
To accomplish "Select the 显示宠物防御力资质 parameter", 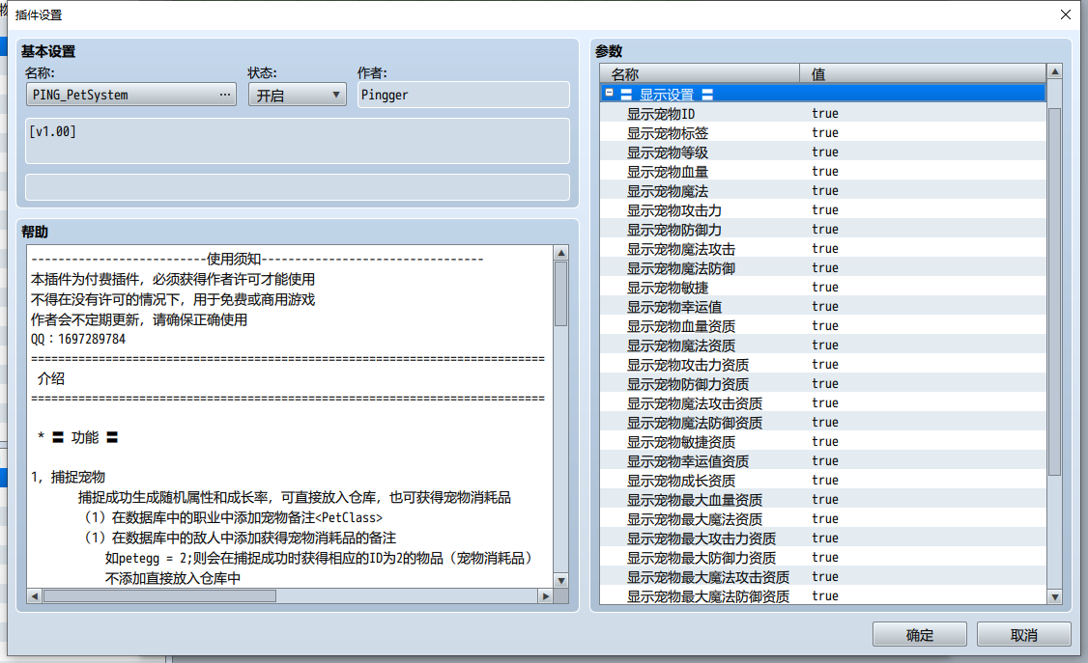I will (x=823, y=384).
